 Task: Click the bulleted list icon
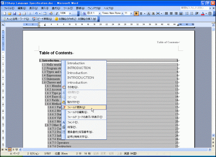[192, 13]
